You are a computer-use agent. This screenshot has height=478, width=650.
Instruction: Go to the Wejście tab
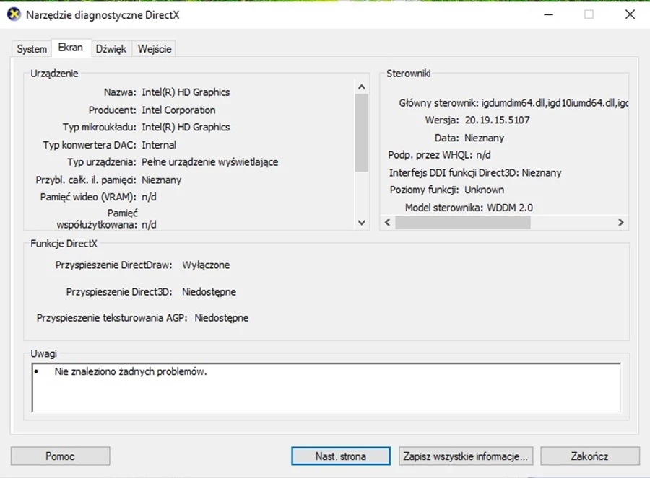tap(155, 49)
